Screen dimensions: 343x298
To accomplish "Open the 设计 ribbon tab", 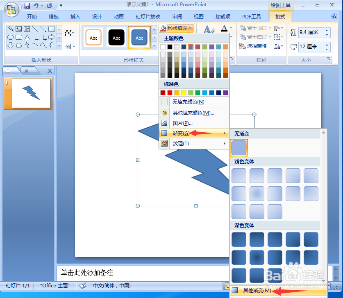I will coord(97,17).
